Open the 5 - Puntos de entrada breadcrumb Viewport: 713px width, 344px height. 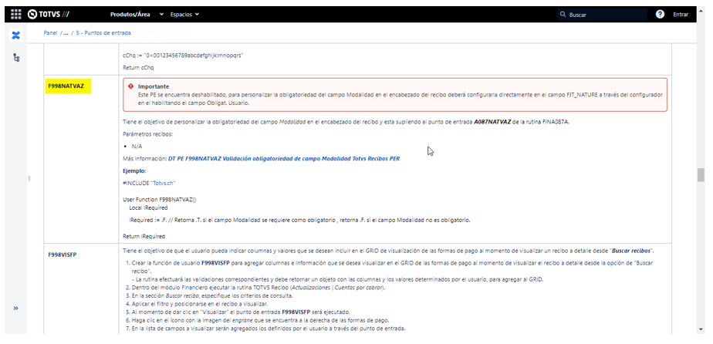(103, 32)
